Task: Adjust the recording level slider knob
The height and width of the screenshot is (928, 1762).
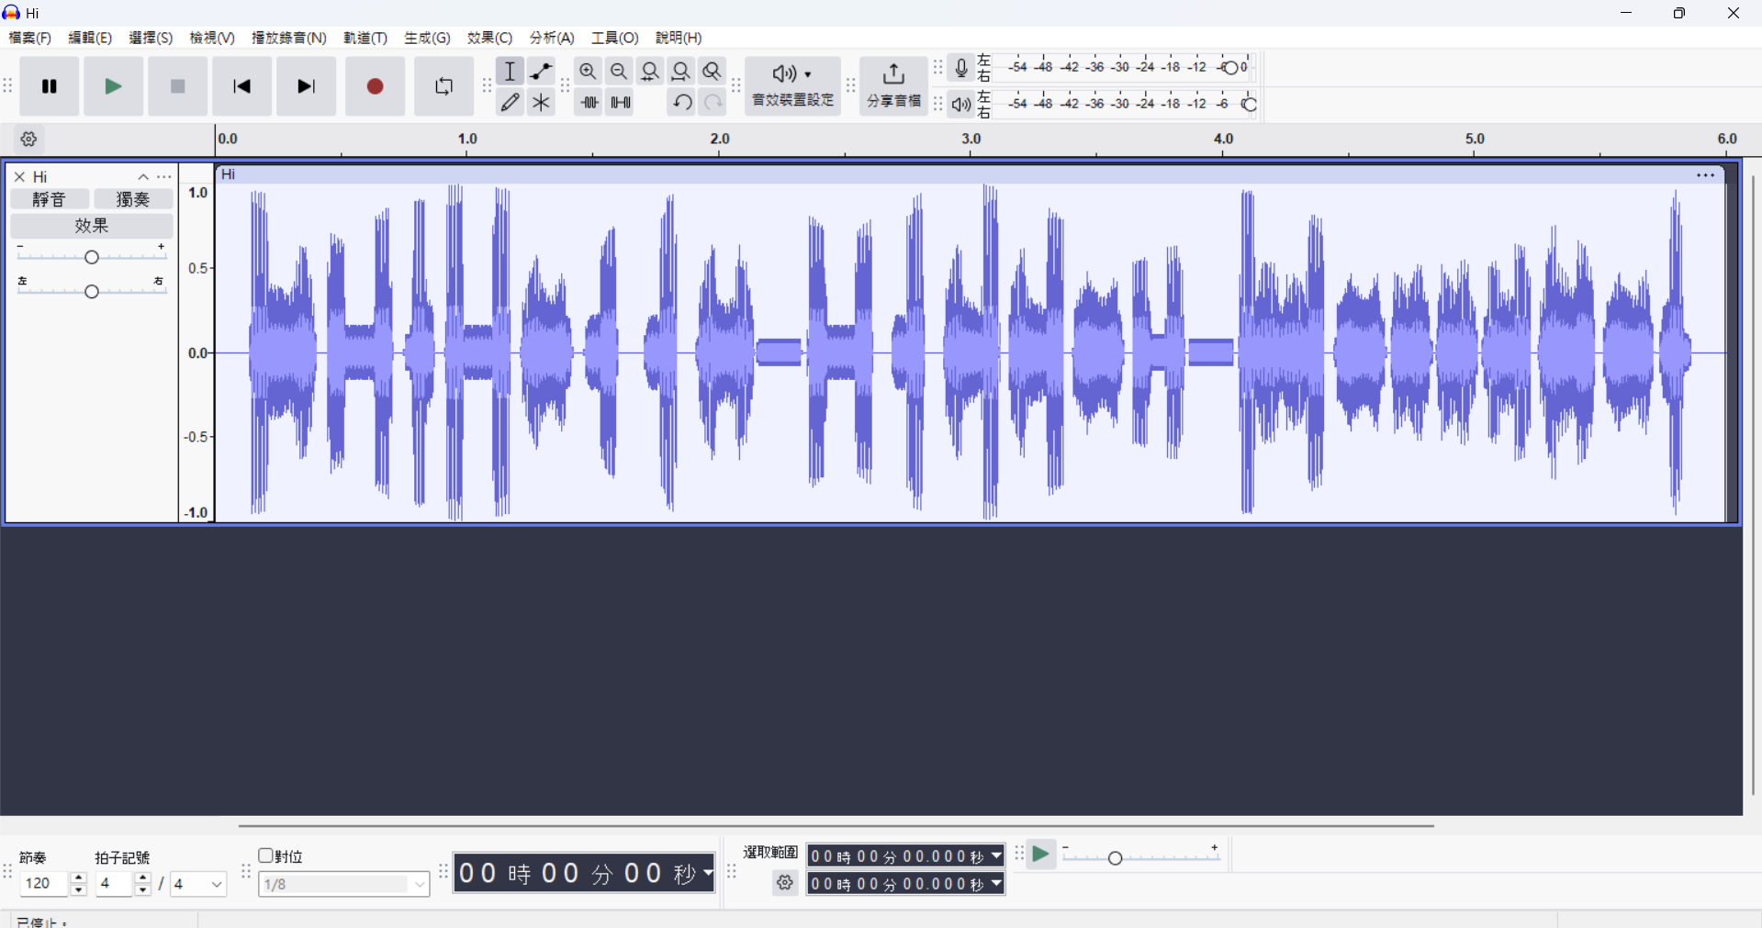Action: [x=1232, y=67]
